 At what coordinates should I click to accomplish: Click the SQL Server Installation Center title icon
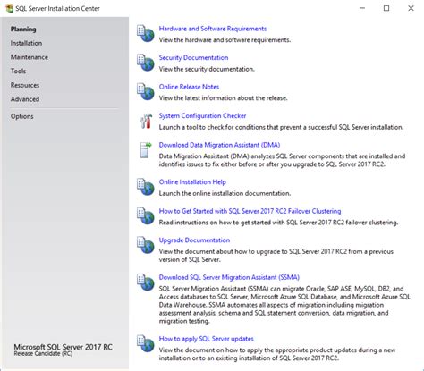point(10,9)
